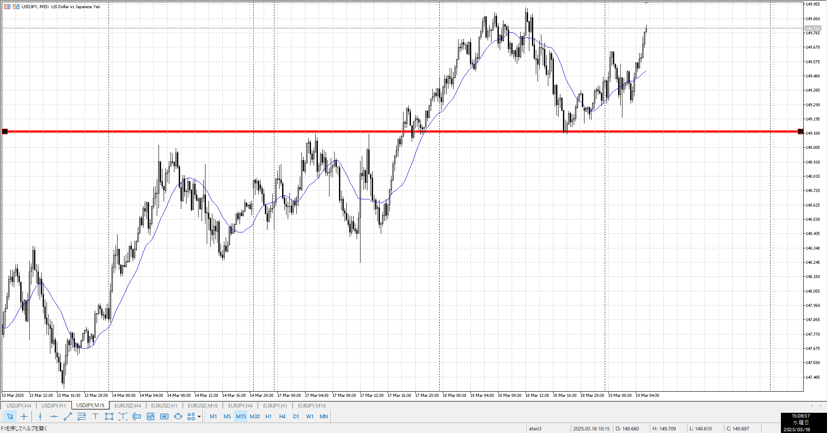This screenshot has width=827, height=433.
Task: Switch to the EURJPY,M15 chart tab
Action: 312,405
